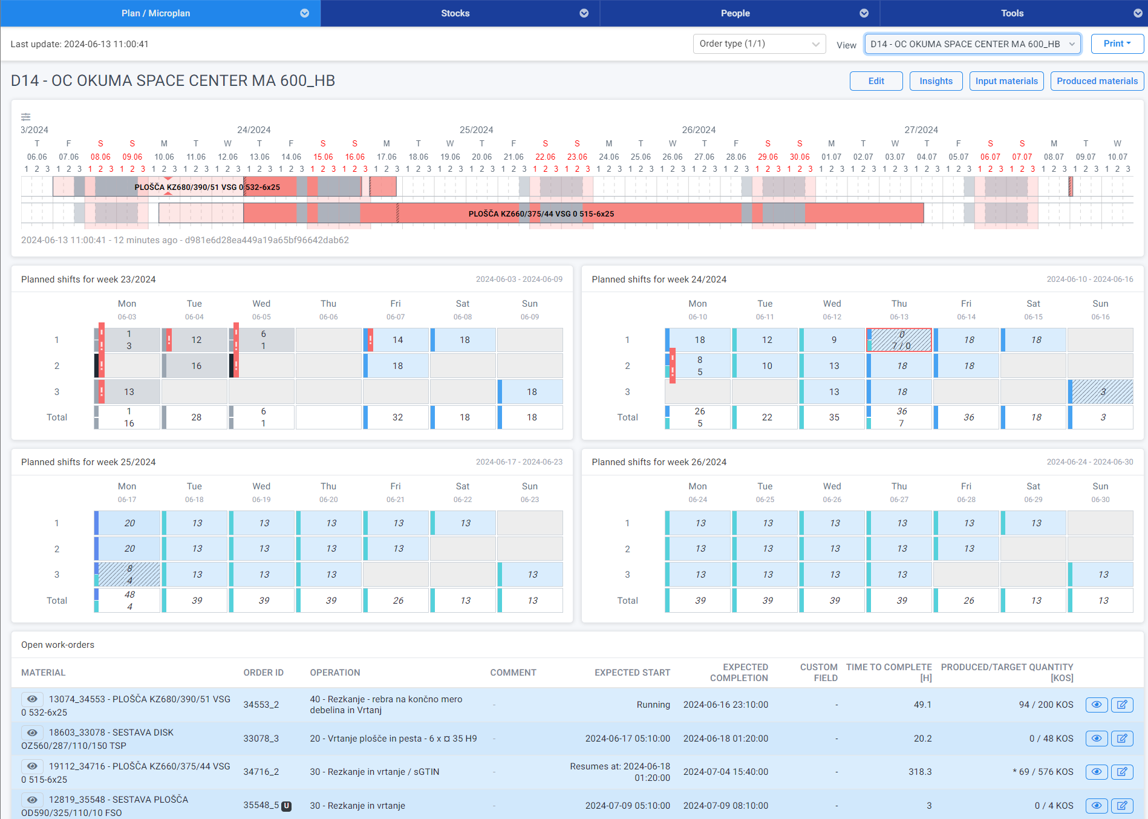Screen dimensions: 1148x819
Task: Click 94 / 200 KOS quantity
Action: tap(1046, 705)
